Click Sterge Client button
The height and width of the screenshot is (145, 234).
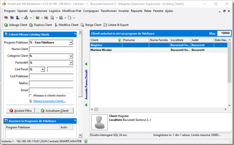(91, 25)
